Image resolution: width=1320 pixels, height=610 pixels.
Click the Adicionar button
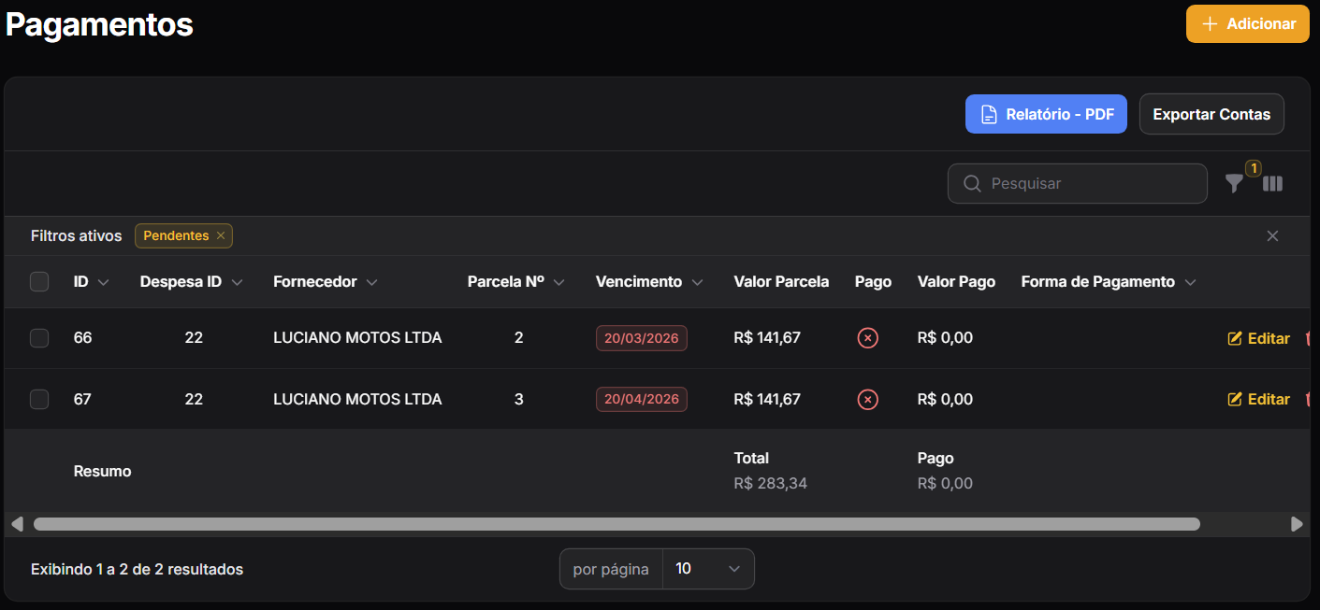[1247, 24]
